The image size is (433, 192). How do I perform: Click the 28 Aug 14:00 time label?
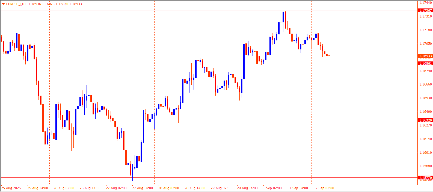point(195,188)
